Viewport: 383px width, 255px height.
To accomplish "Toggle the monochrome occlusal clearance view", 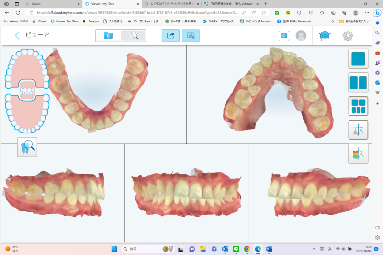I will click(358, 130).
